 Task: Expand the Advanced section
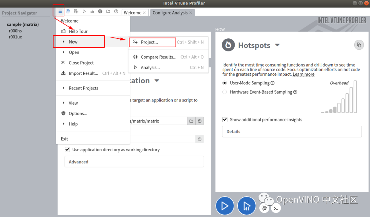tap(134, 162)
